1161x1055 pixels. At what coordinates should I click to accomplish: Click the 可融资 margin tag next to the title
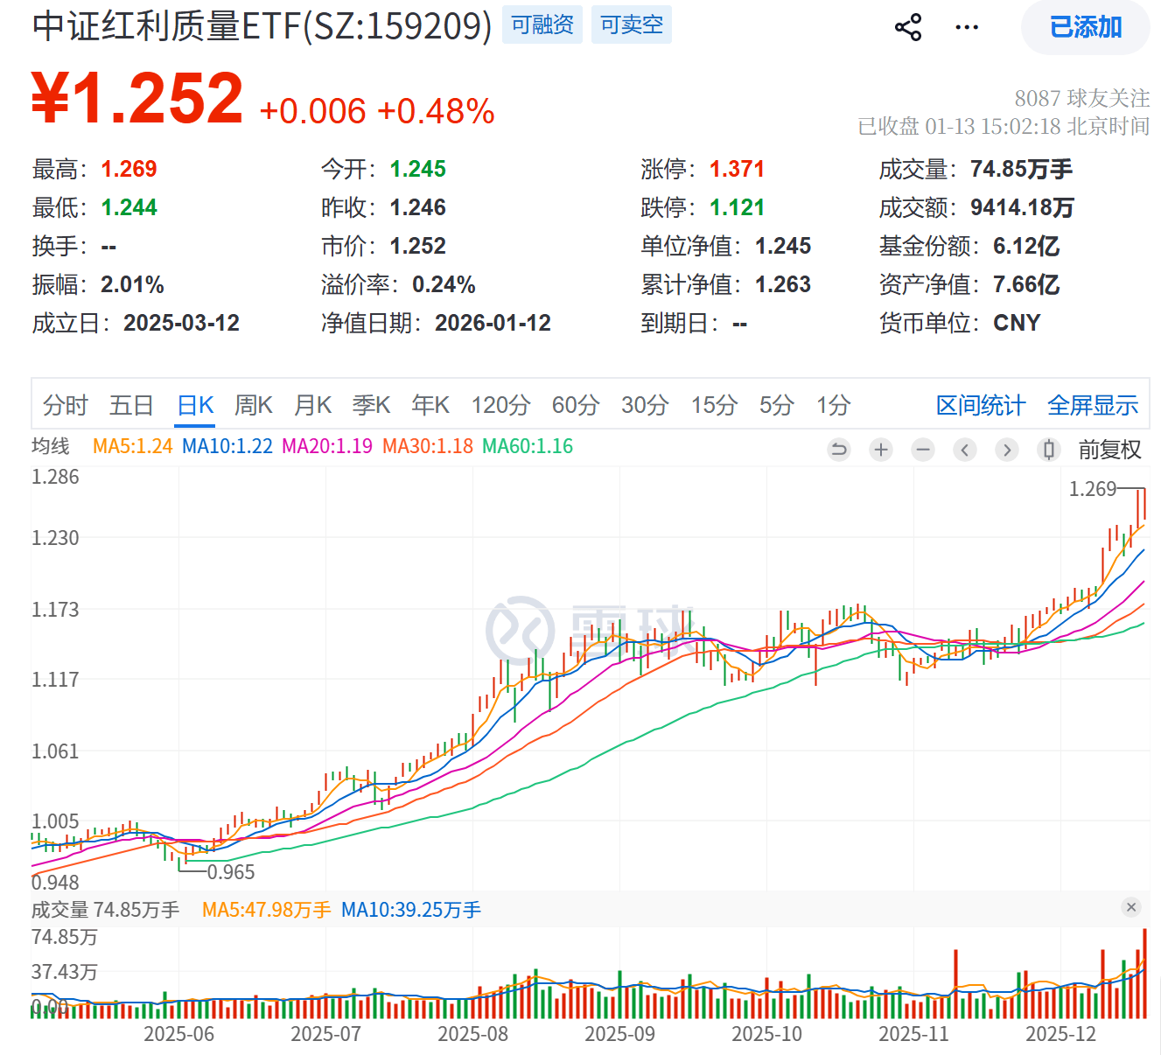[542, 24]
